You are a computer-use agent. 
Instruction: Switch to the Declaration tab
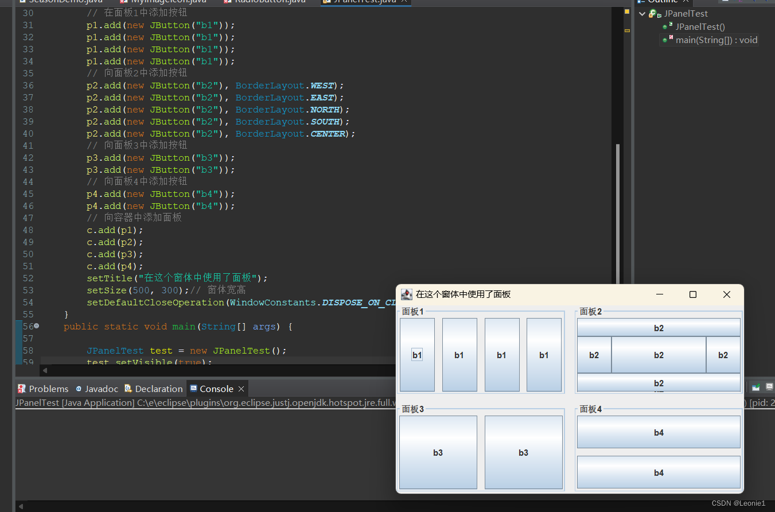[158, 389]
